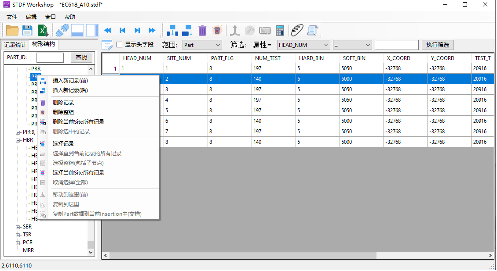The image size is (497, 271).
Task: Open the HEAD_NUM attribute dropdown
Action: click(303, 45)
